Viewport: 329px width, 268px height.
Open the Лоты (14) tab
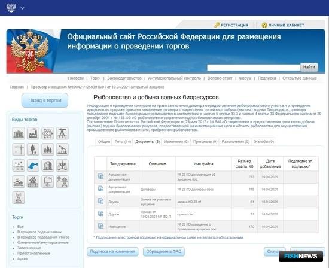pos(123,142)
